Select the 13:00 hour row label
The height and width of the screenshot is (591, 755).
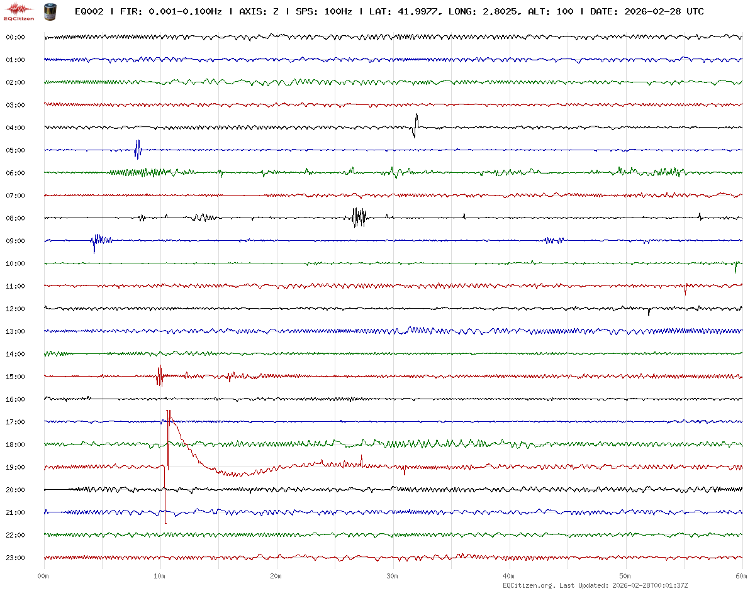coord(15,331)
